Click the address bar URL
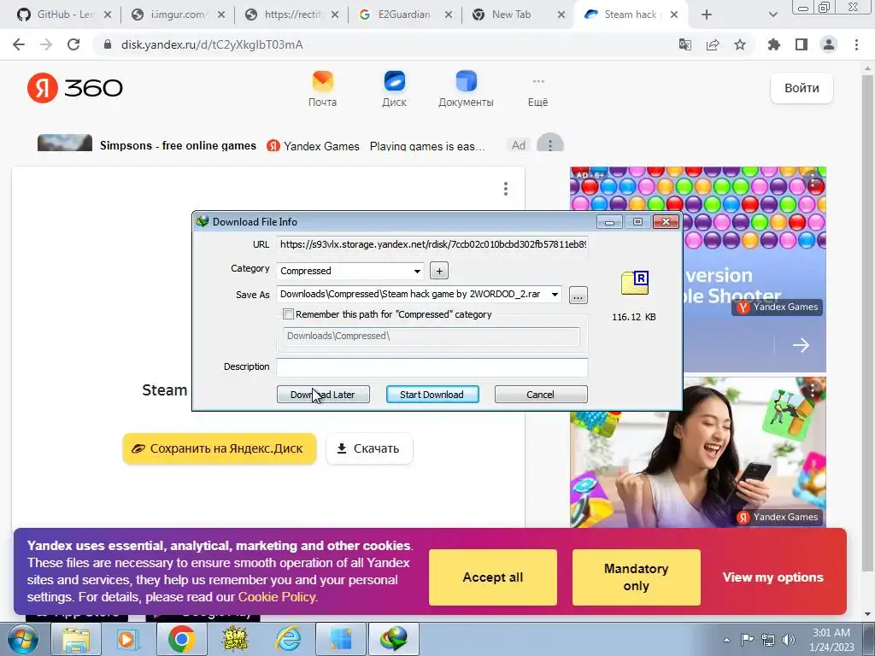 (212, 44)
